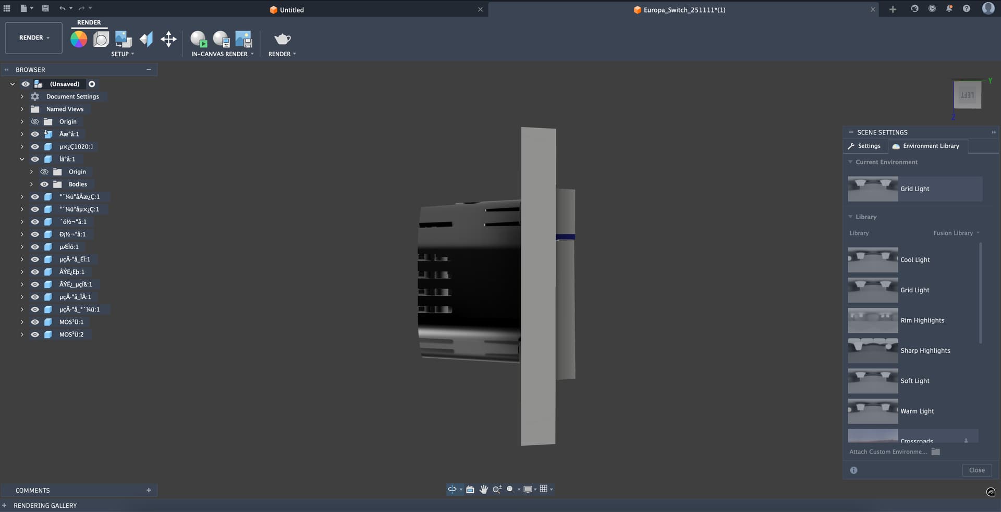Screen dimensions: 1001x512
Task: Open the notifications bell icon
Action: [x=949, y=9]
